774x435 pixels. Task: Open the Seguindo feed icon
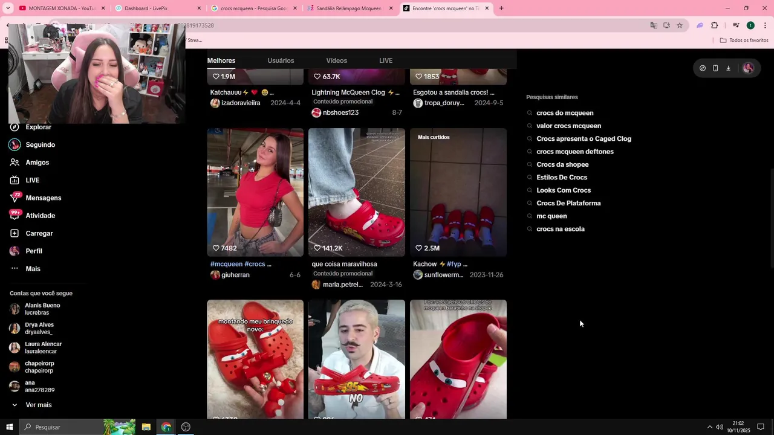(15, 145)
